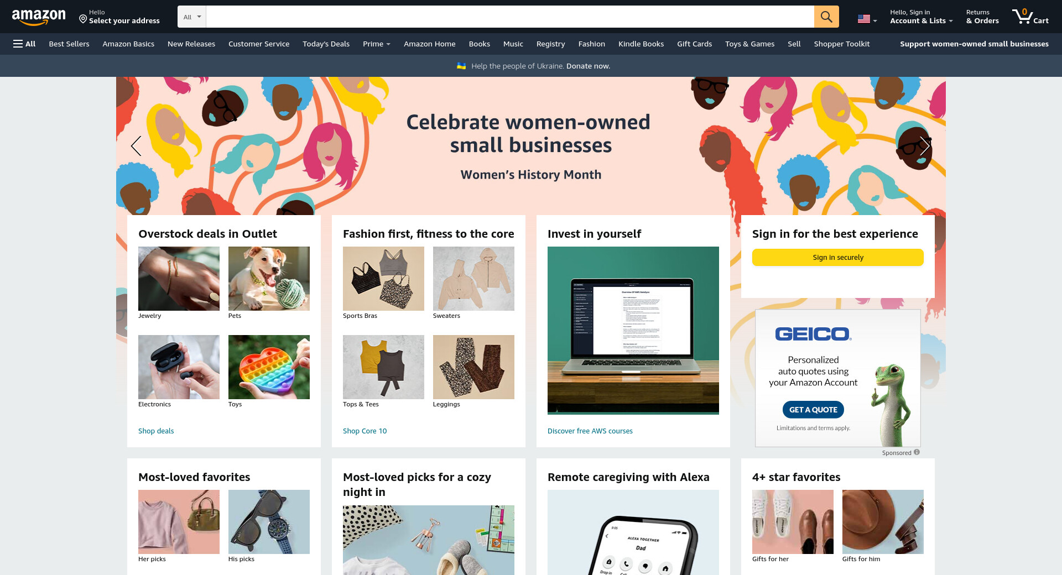The width and height of the screenshot is (1062, 575).
Task: Expand the All search category dropdown
Action: (x=192, y=17)
